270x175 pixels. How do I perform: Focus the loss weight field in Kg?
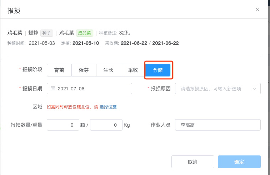click(x=106, y=125)
